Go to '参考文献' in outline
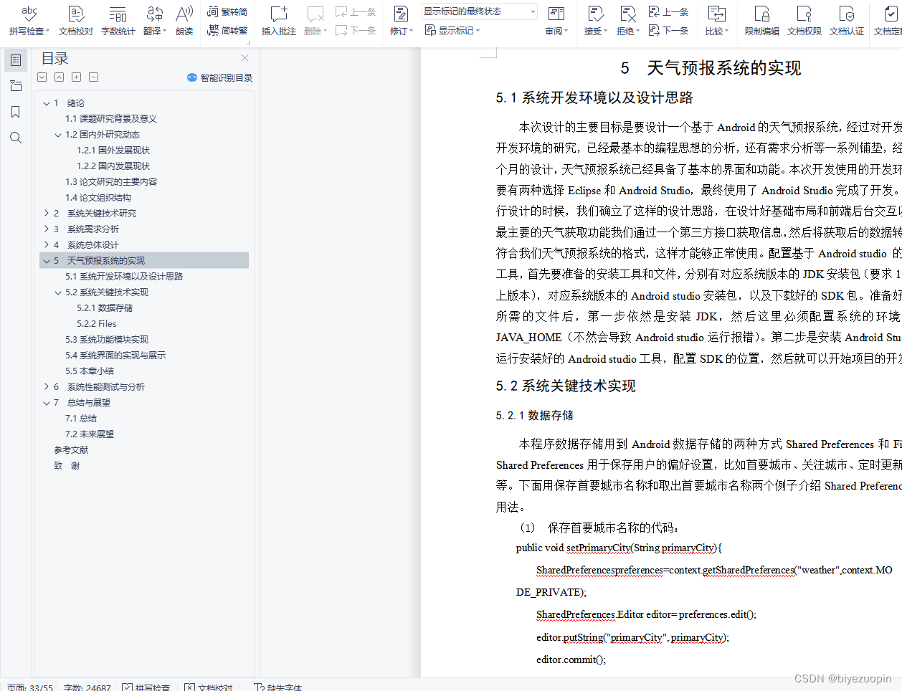Screen dimensions: 902x691 pos(71,450)
